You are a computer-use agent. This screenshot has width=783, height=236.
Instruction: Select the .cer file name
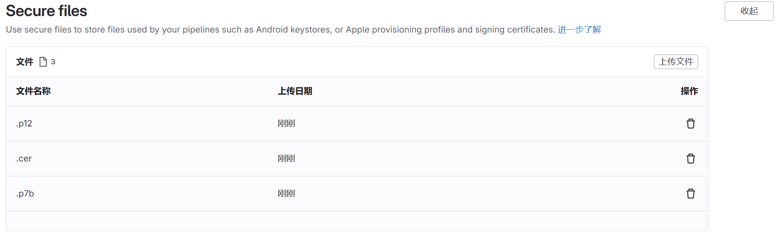24,159
